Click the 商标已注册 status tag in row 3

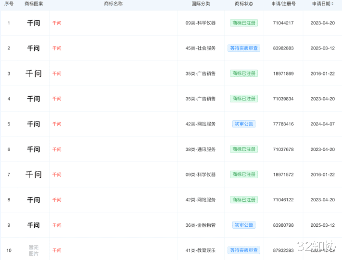click(x=244, y=74)
